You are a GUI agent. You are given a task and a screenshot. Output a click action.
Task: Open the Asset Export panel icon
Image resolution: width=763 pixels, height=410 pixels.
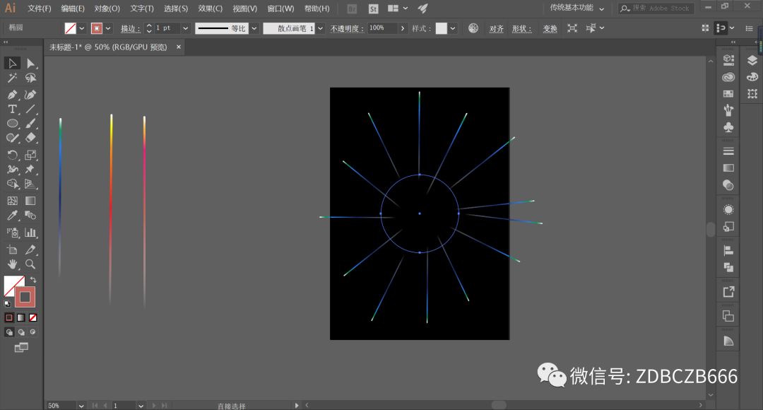point(728,292)
